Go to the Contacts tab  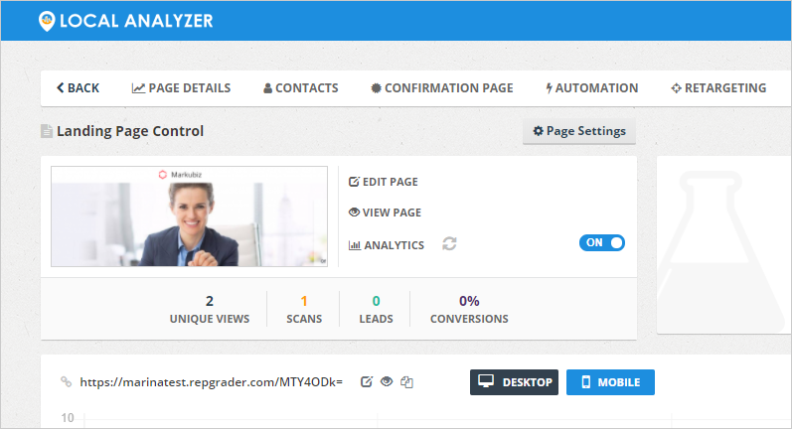[x=301, y=88]
